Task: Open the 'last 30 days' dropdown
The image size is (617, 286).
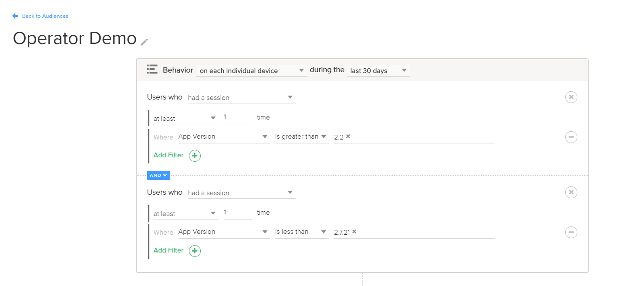Action: tap(378, 70)
